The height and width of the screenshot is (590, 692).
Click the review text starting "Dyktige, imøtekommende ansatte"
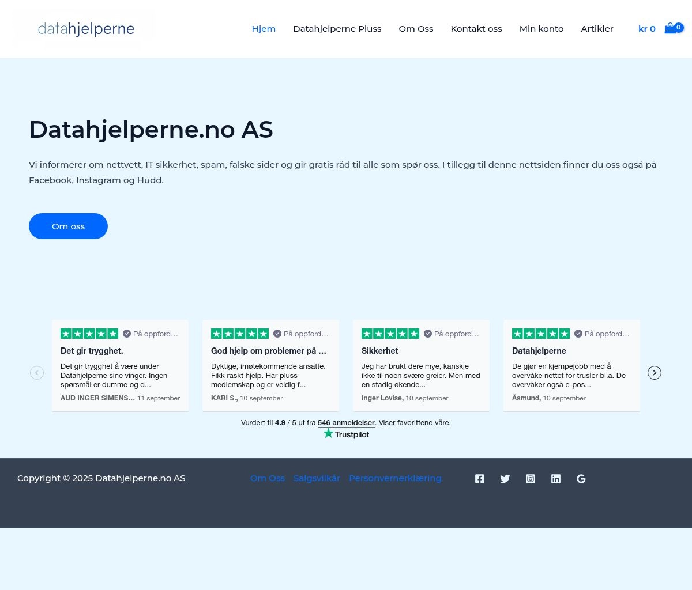point(269,376)
